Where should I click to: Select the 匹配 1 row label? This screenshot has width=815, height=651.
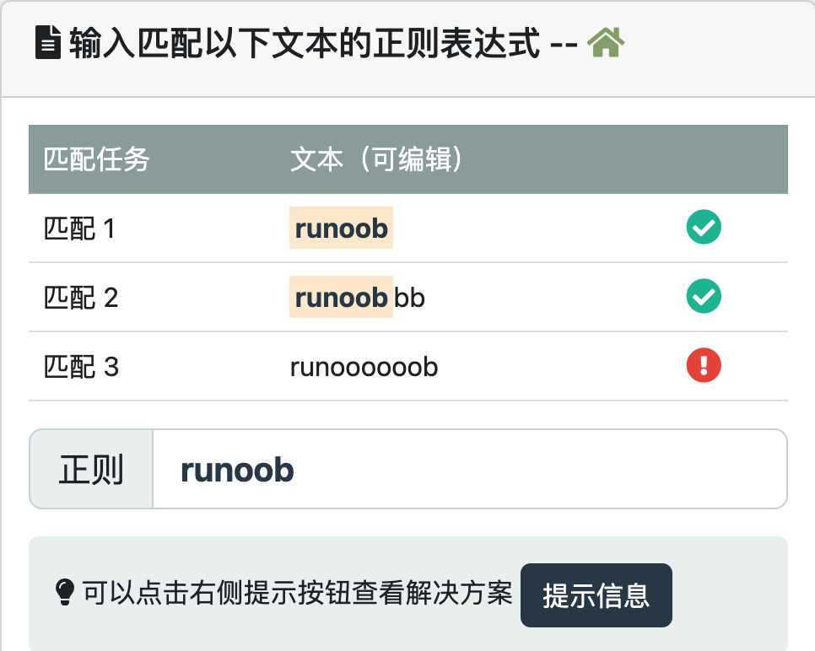click(x=79, y=229)
